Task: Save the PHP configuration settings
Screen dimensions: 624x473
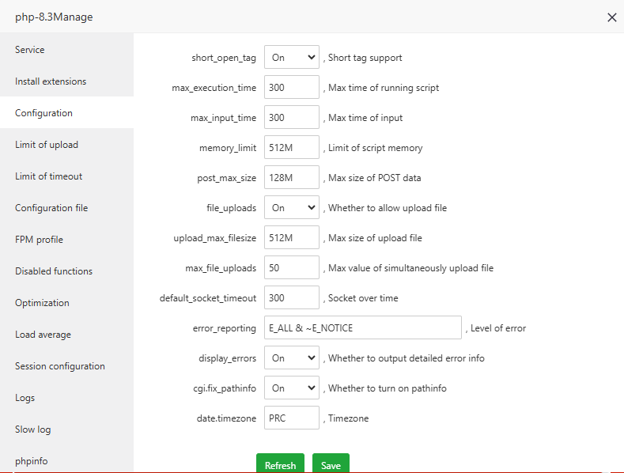Action: [x=331, y=464]
